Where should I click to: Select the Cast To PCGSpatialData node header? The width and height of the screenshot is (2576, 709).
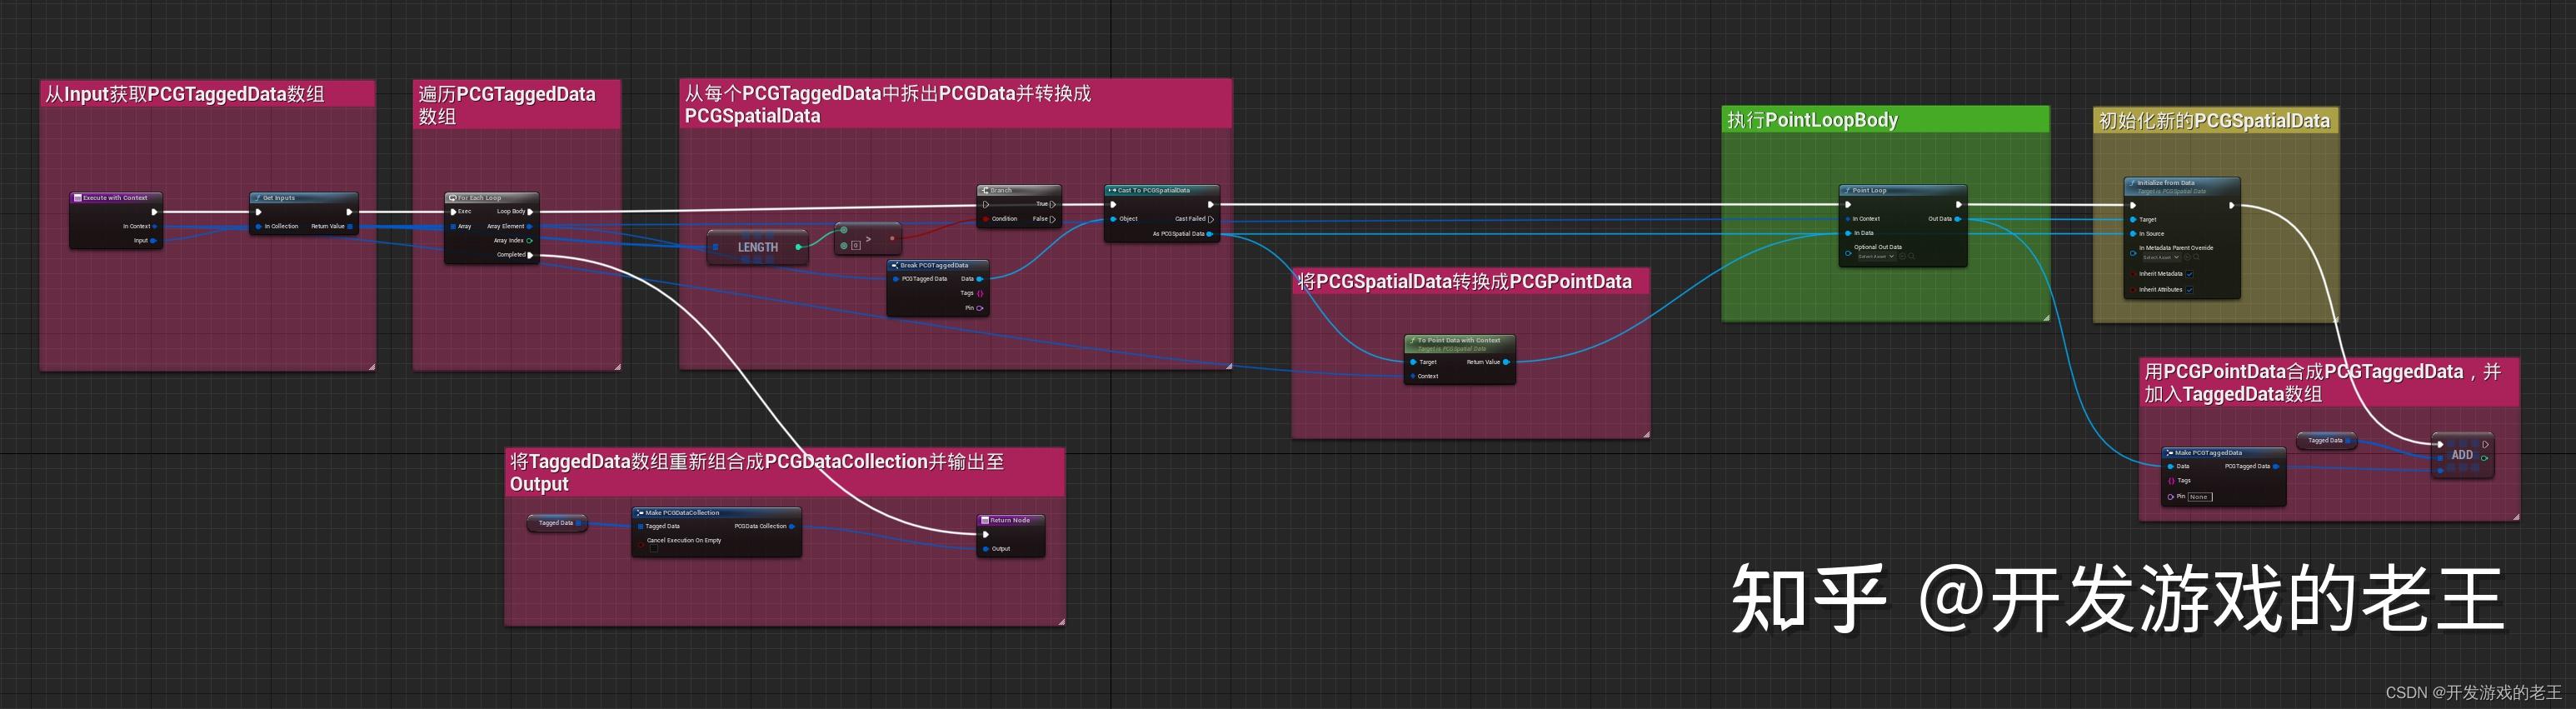(1161, 190)
